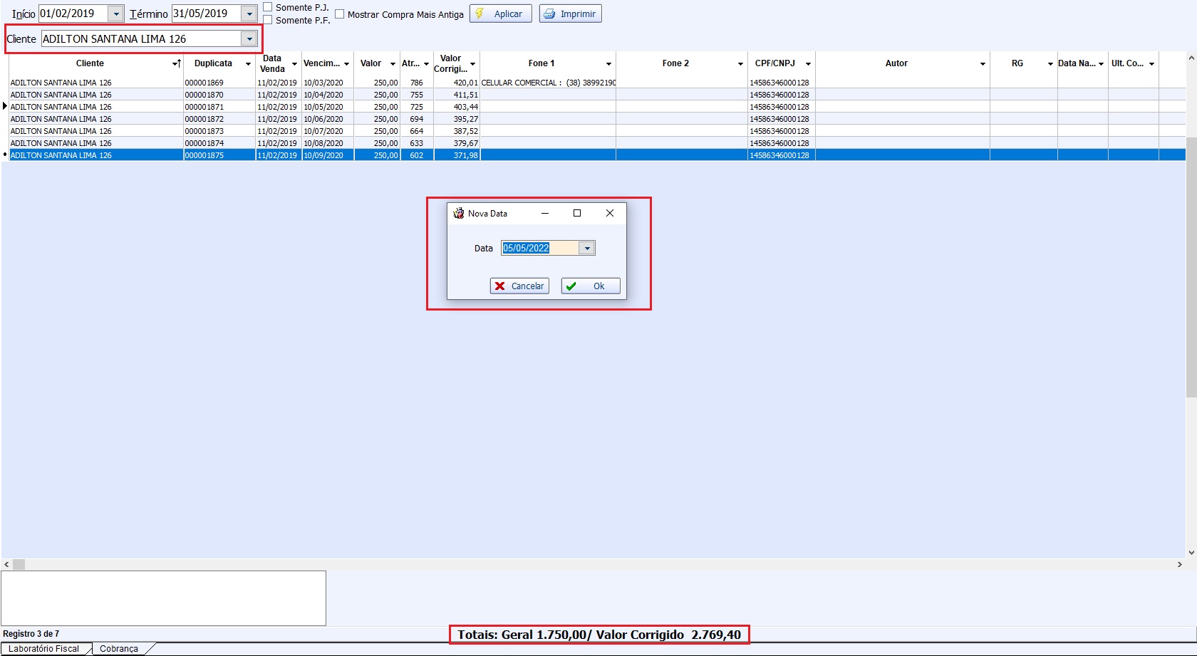Viewport: 1197px width, 656px height.
Task: Switch to the Cobrança tab
Action: tap(119, 649)
